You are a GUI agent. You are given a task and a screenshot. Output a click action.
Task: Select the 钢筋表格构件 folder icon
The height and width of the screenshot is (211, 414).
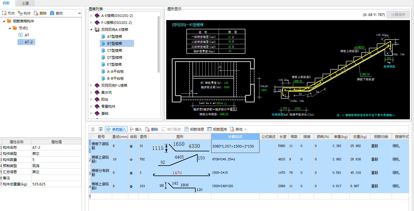pyautogui.click(x=9, y=21)
